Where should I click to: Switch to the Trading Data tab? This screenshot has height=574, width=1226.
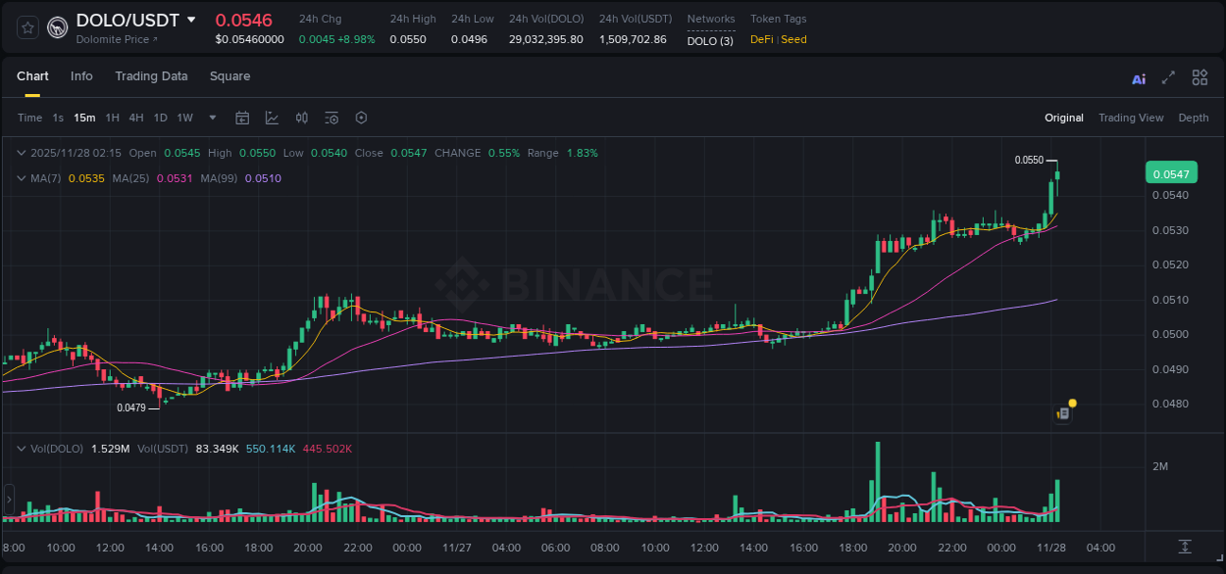coord(151,76)
